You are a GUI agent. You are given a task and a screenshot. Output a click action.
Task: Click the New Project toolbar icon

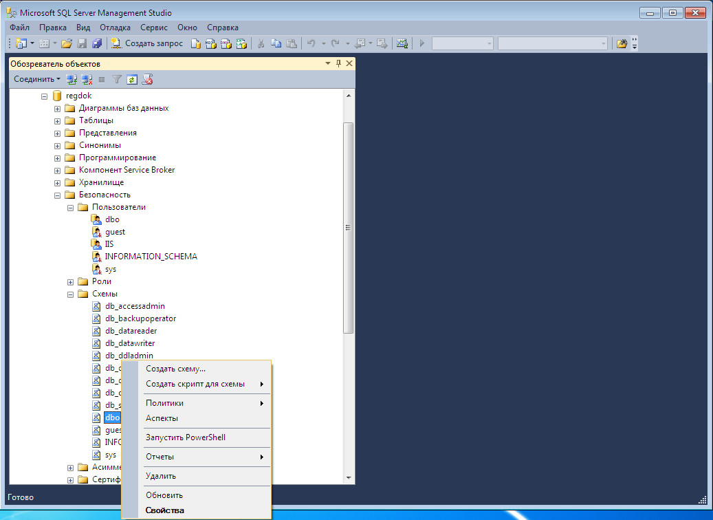(21, 43)
